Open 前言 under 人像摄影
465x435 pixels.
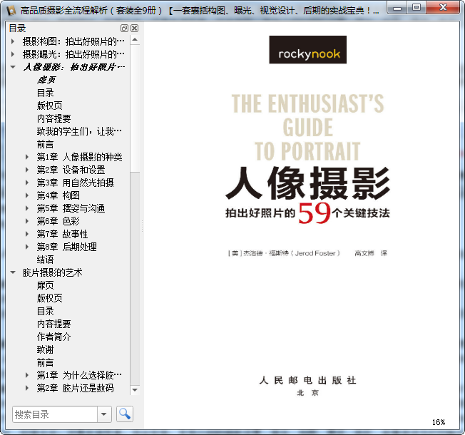click(x=45, y=144)
